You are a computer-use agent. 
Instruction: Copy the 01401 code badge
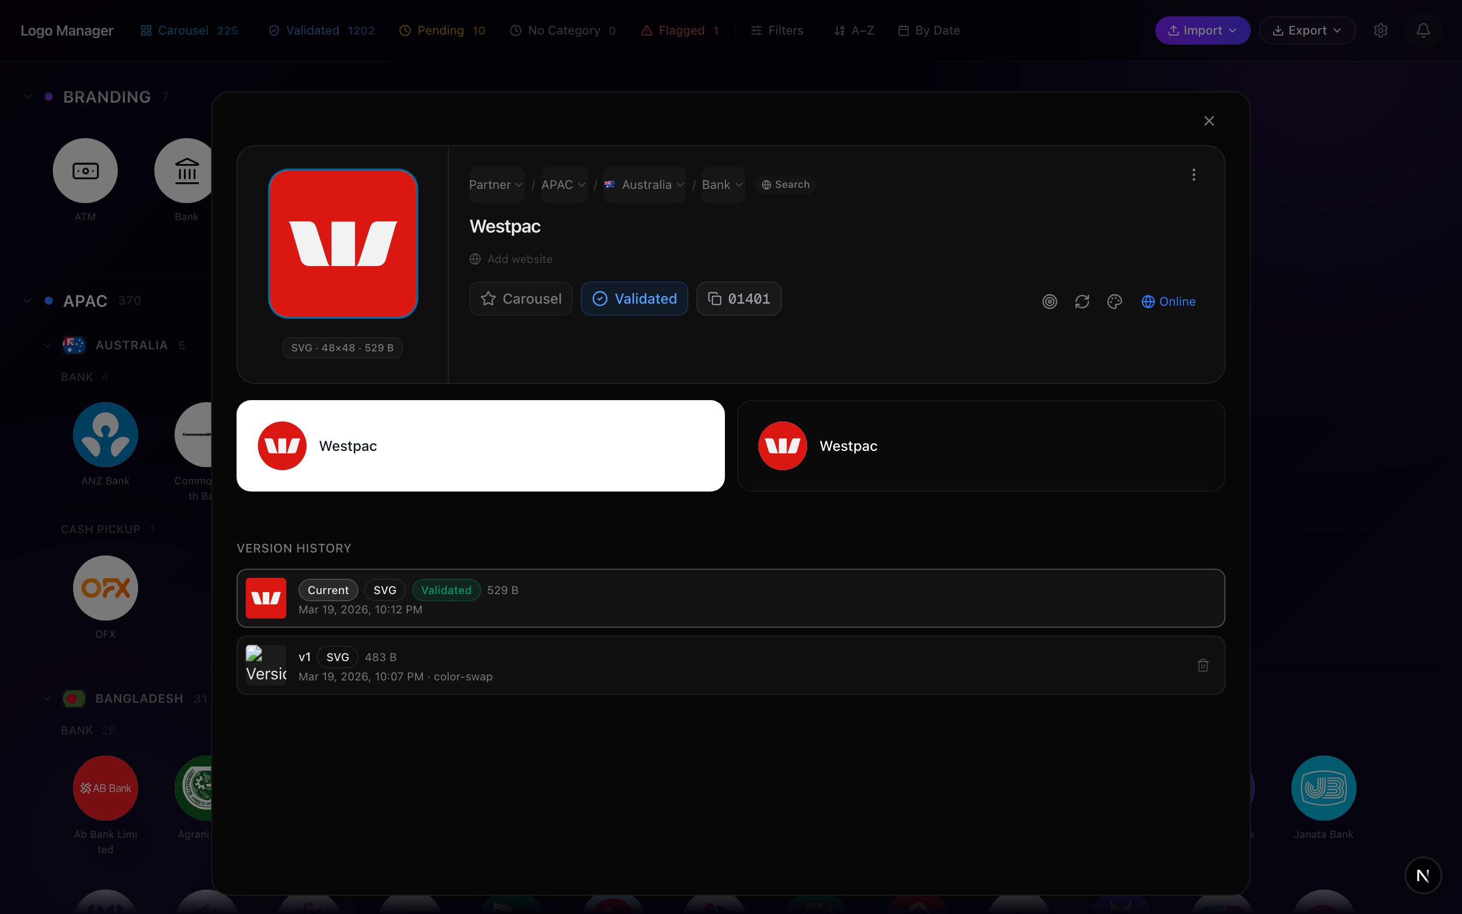[738, 299]
